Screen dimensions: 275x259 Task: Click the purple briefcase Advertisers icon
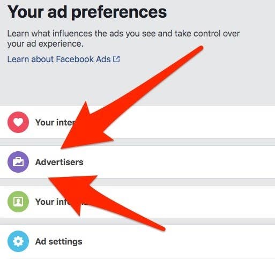pos(18,162)
